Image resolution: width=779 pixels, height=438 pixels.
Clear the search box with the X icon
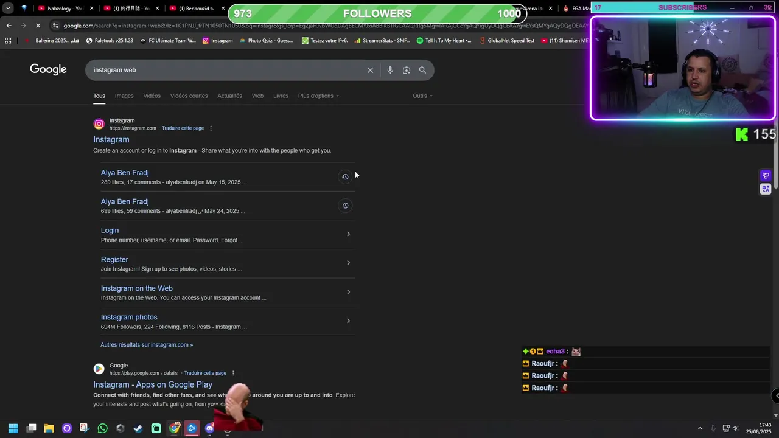370,70
